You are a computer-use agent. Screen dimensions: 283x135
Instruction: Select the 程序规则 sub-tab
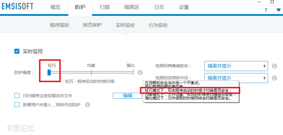[x=60, y=25]
